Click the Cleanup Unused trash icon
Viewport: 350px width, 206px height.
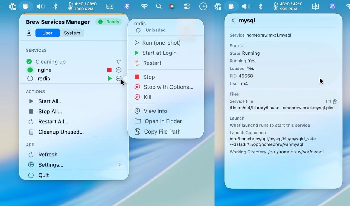click(x=31, y=132)
